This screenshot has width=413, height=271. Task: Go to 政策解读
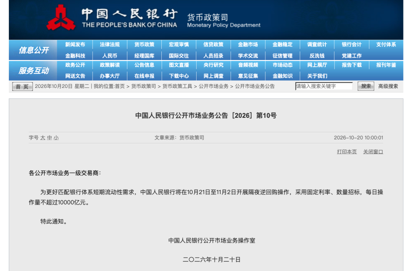click(110, 65)
